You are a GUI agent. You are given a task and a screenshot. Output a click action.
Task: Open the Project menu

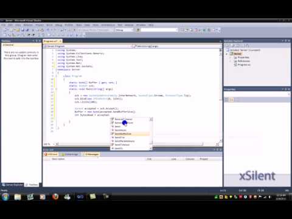[x=40, y=25]
